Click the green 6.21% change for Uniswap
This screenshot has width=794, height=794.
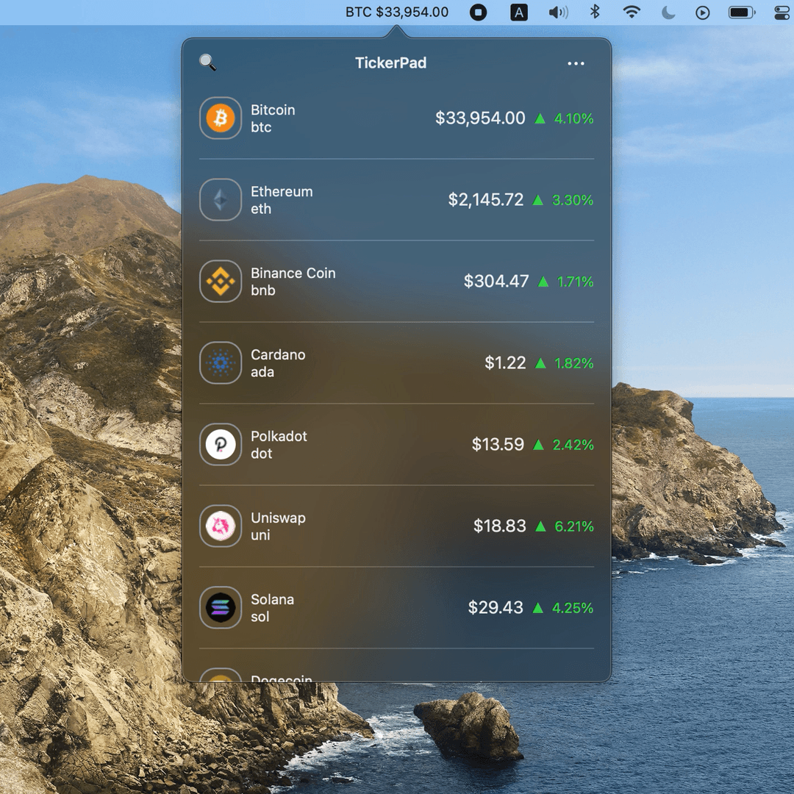pos(573,526)
